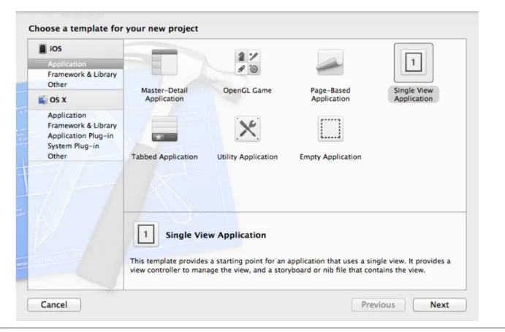
Task: Click the iOS section header label
Action: pos(56,49)
